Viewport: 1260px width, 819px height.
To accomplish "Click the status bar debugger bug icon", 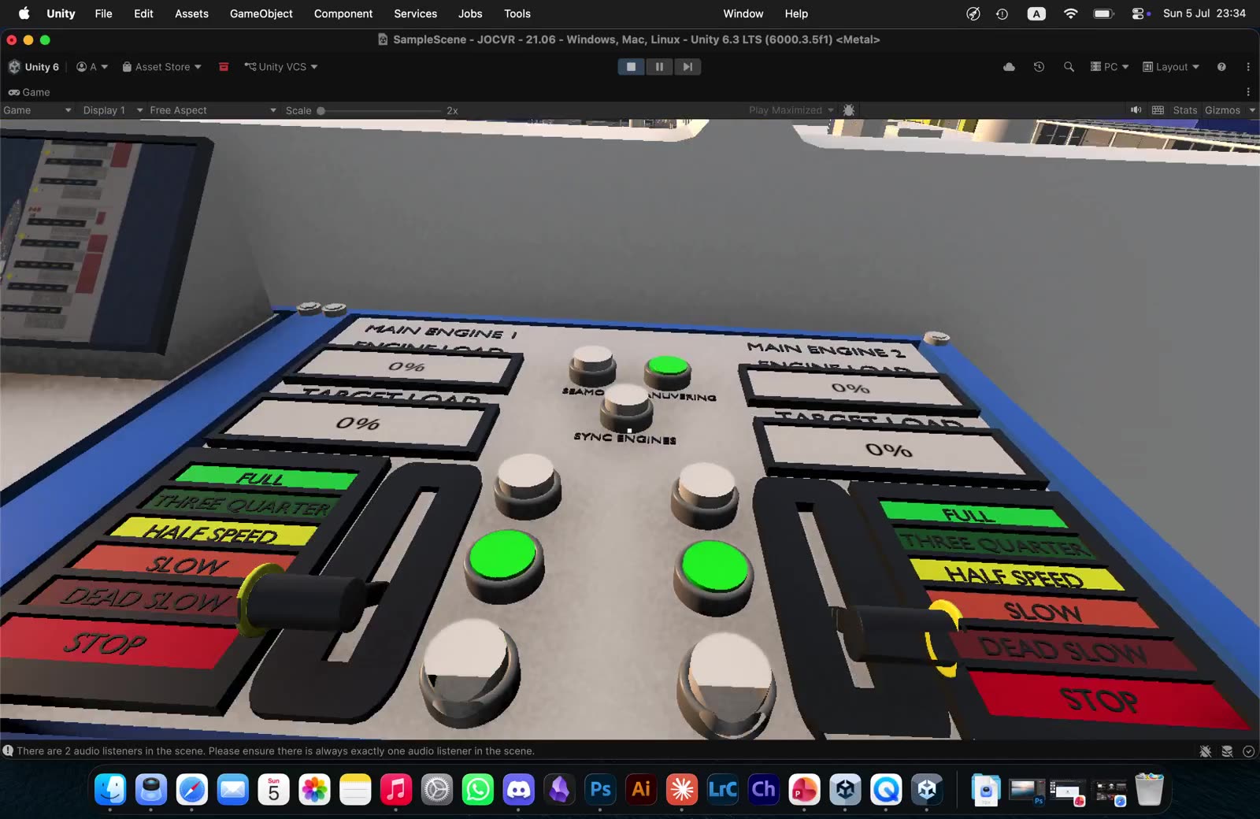I will pos(1205,751).
